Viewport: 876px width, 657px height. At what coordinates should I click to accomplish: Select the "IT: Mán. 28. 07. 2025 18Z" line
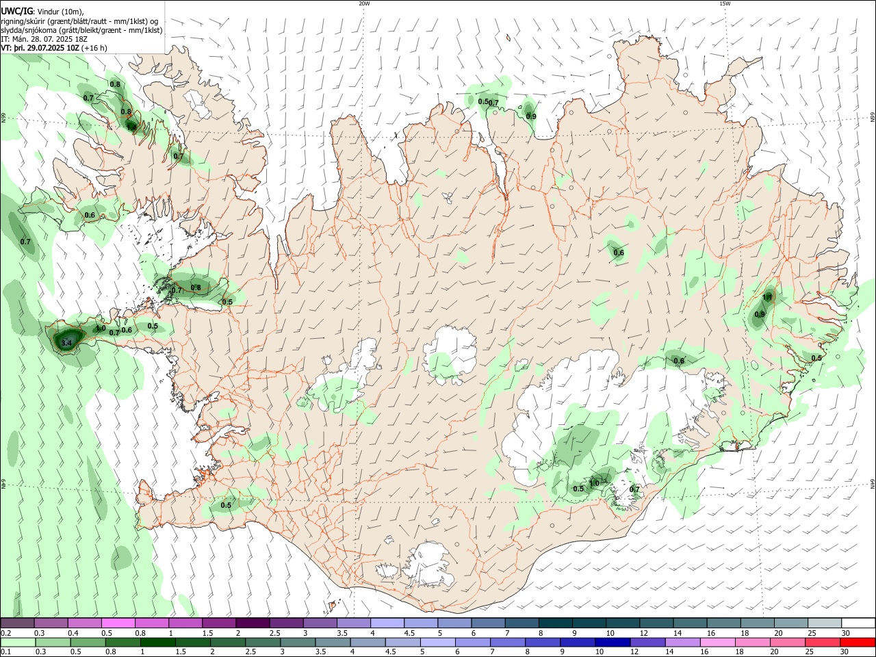[44, 39]
